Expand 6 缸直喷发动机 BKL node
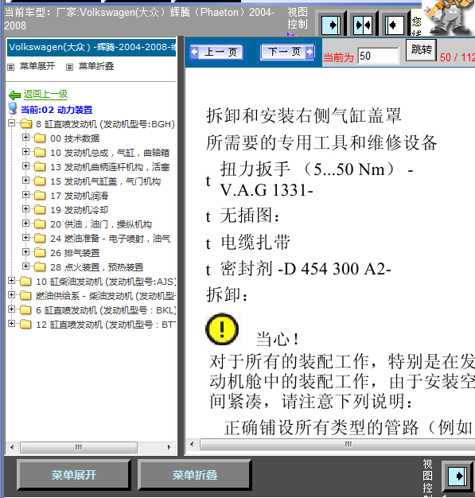 11,309
